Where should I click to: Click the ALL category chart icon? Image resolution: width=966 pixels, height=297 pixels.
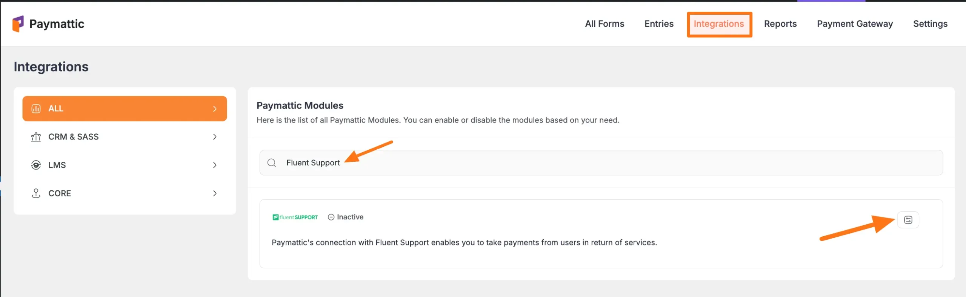(36, 109)
